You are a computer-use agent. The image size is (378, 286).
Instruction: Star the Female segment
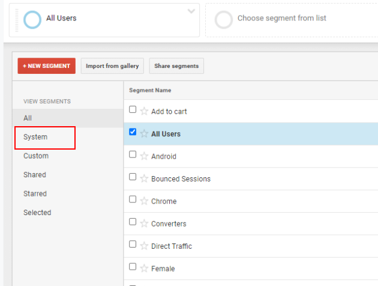click(x=144, y=269)
